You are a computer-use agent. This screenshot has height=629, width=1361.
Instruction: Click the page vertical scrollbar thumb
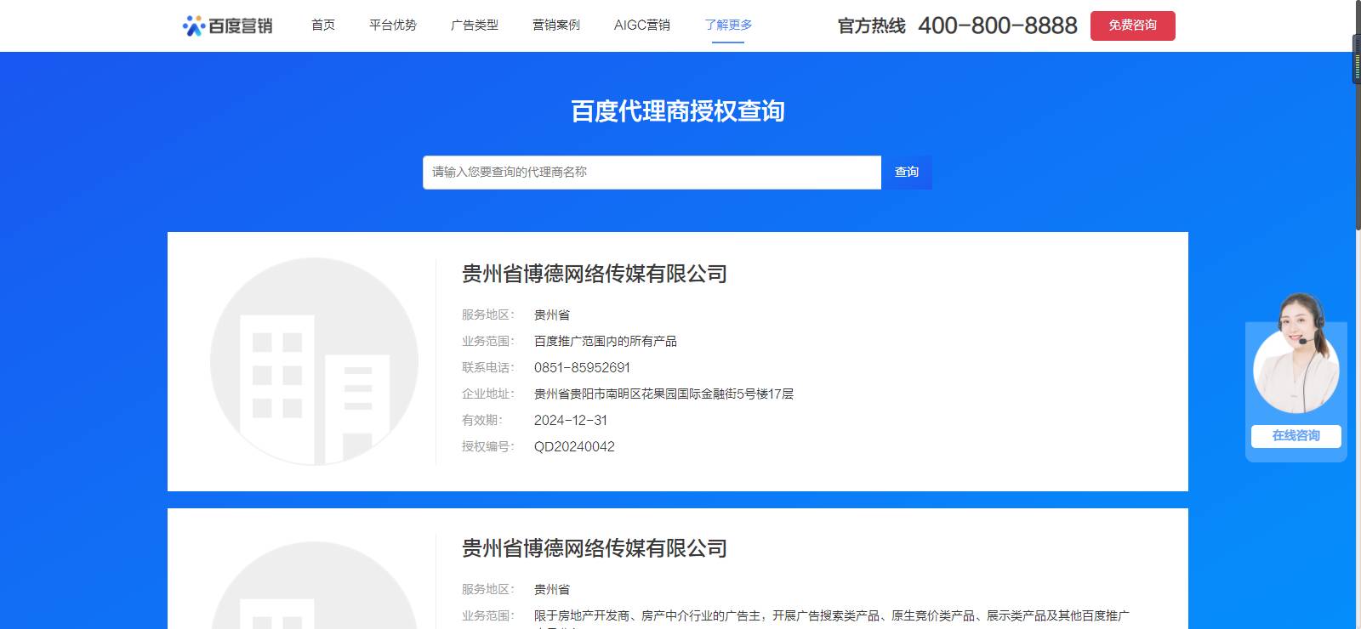pos(1357,132)
